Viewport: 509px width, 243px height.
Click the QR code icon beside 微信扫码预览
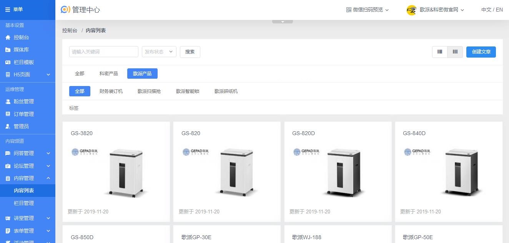(349, 10)
